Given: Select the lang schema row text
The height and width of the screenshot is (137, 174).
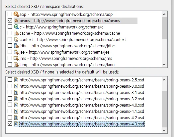Looking at the screenshot, I should coord(67,65).
